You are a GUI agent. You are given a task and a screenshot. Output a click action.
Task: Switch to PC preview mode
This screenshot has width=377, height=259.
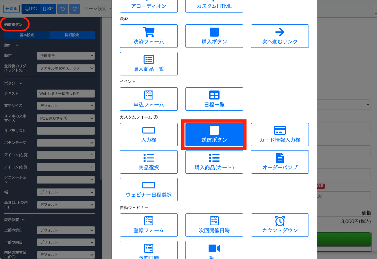click(31, 9)
